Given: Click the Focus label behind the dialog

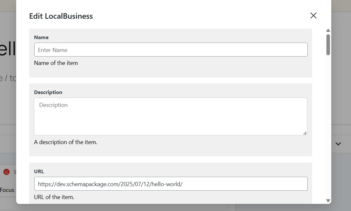Looking at the screenshot, I should [x=7, y=190].
